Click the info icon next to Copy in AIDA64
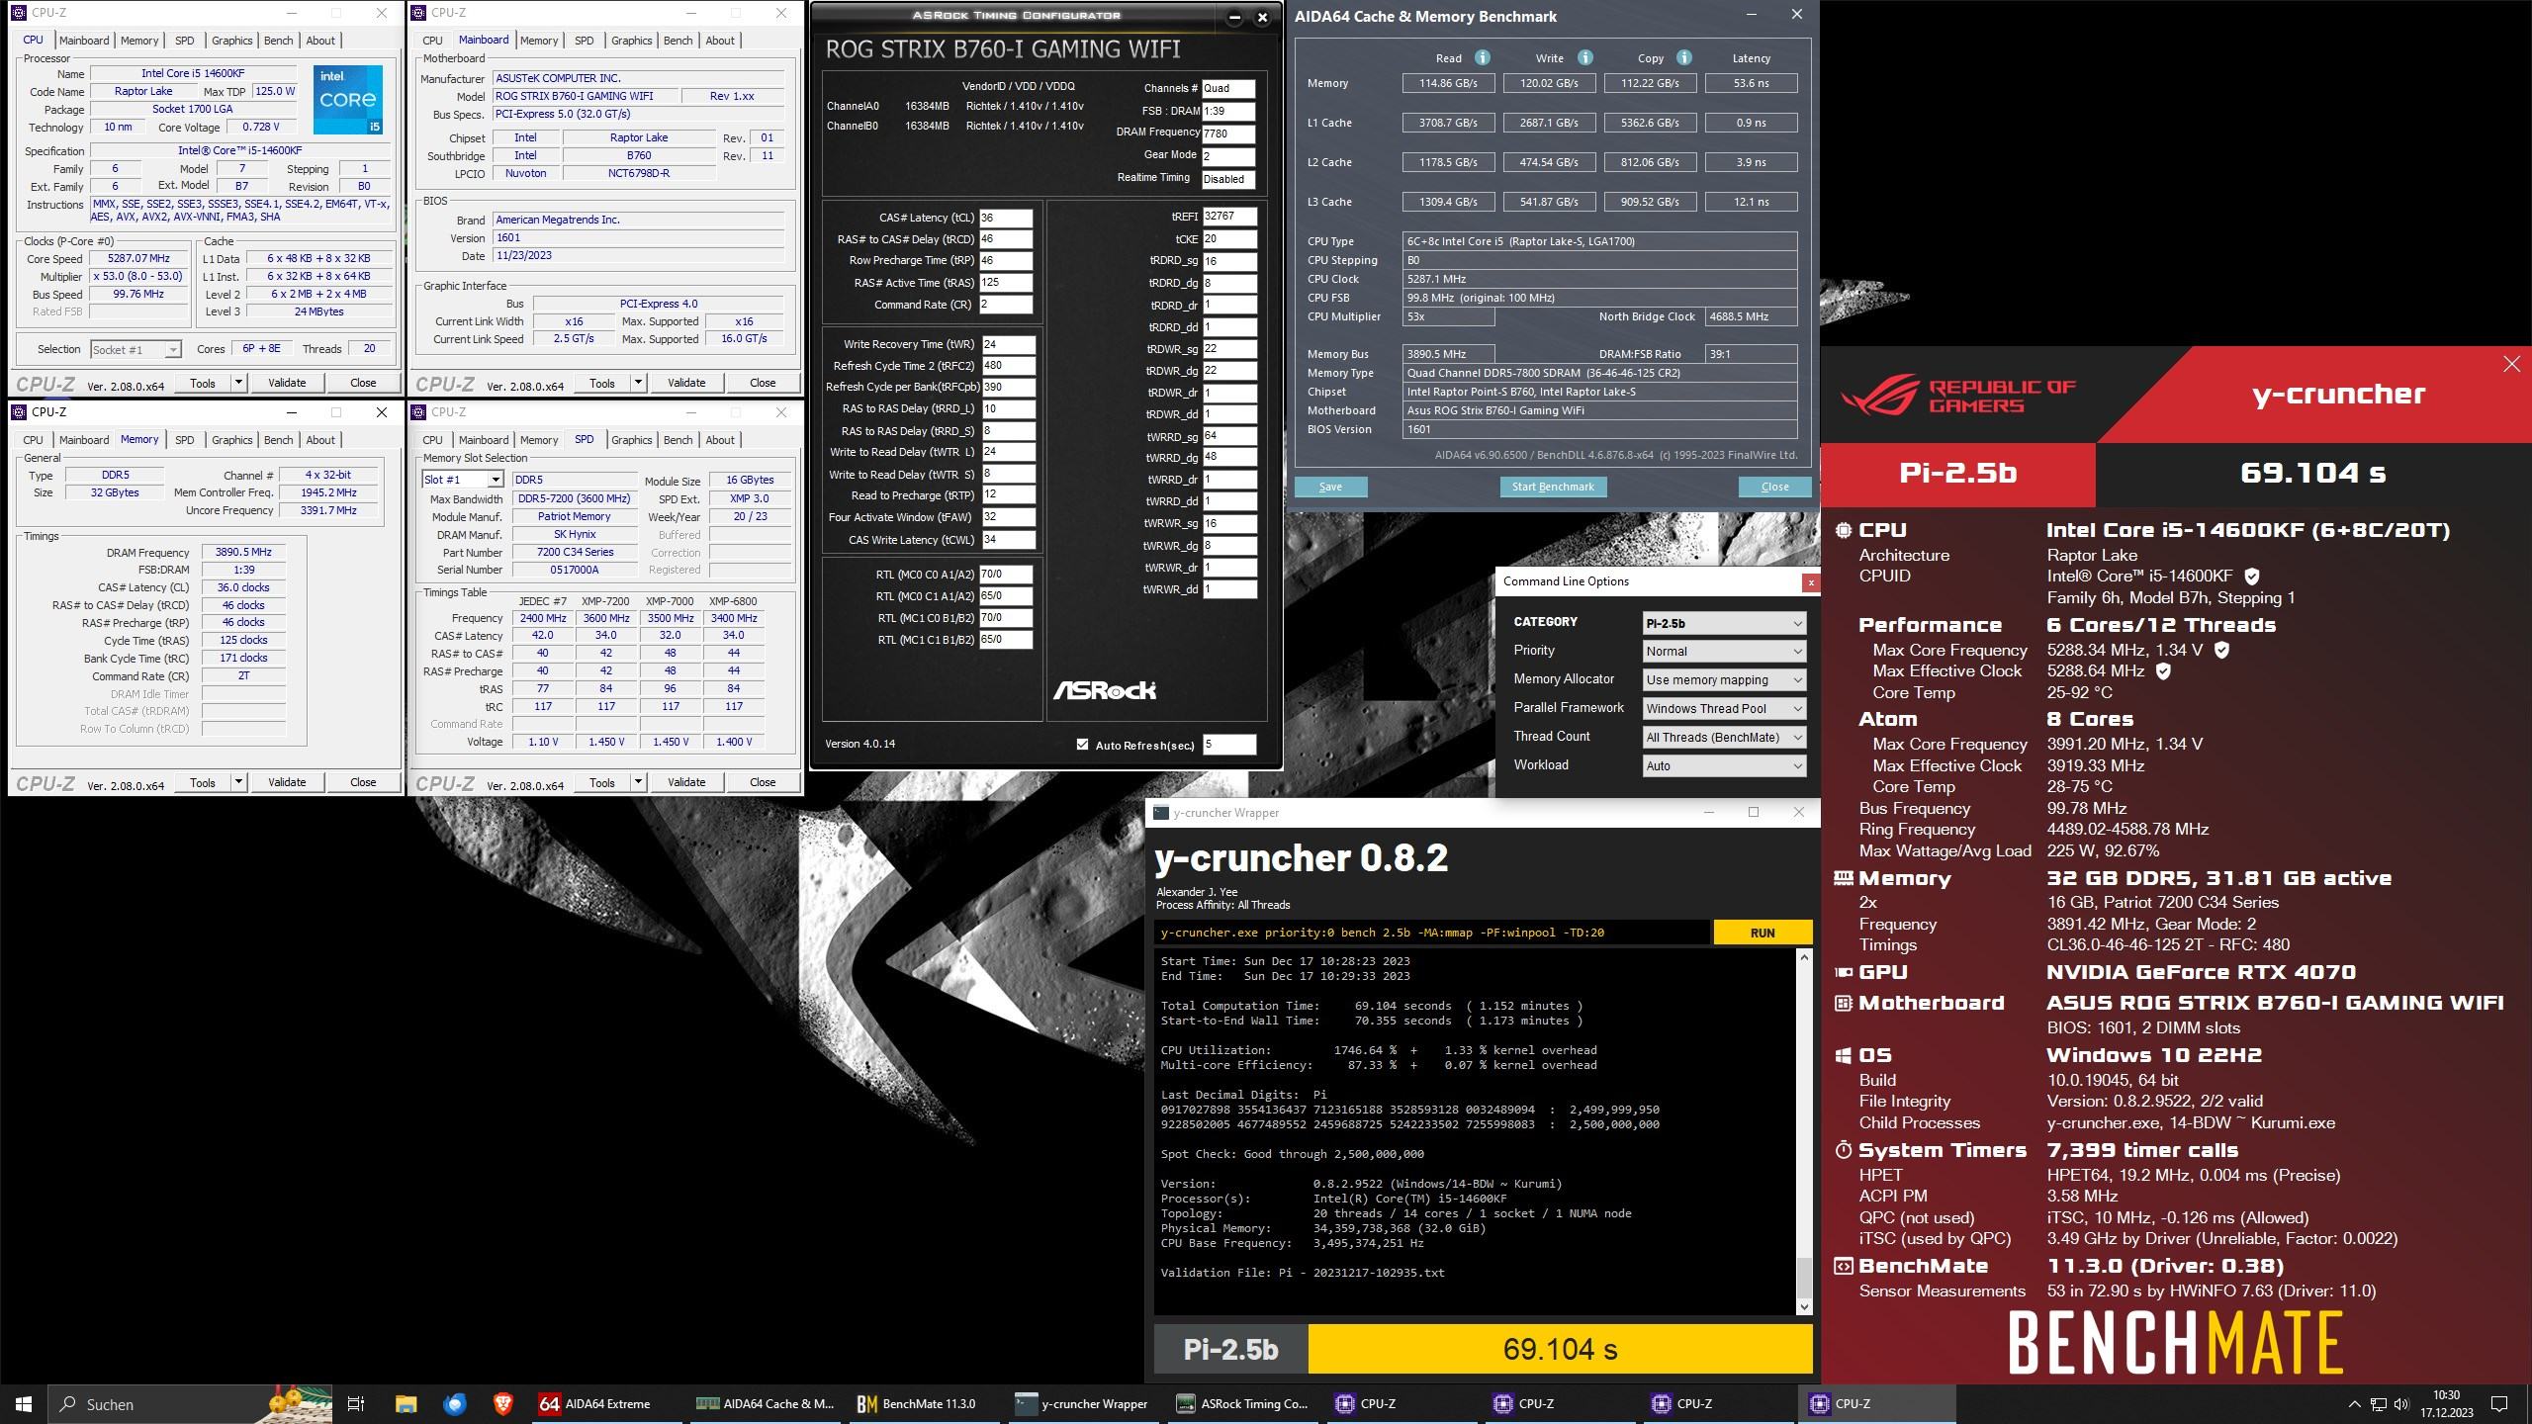Viewport: 2532px width, 1424px height. pos(1683,57)
